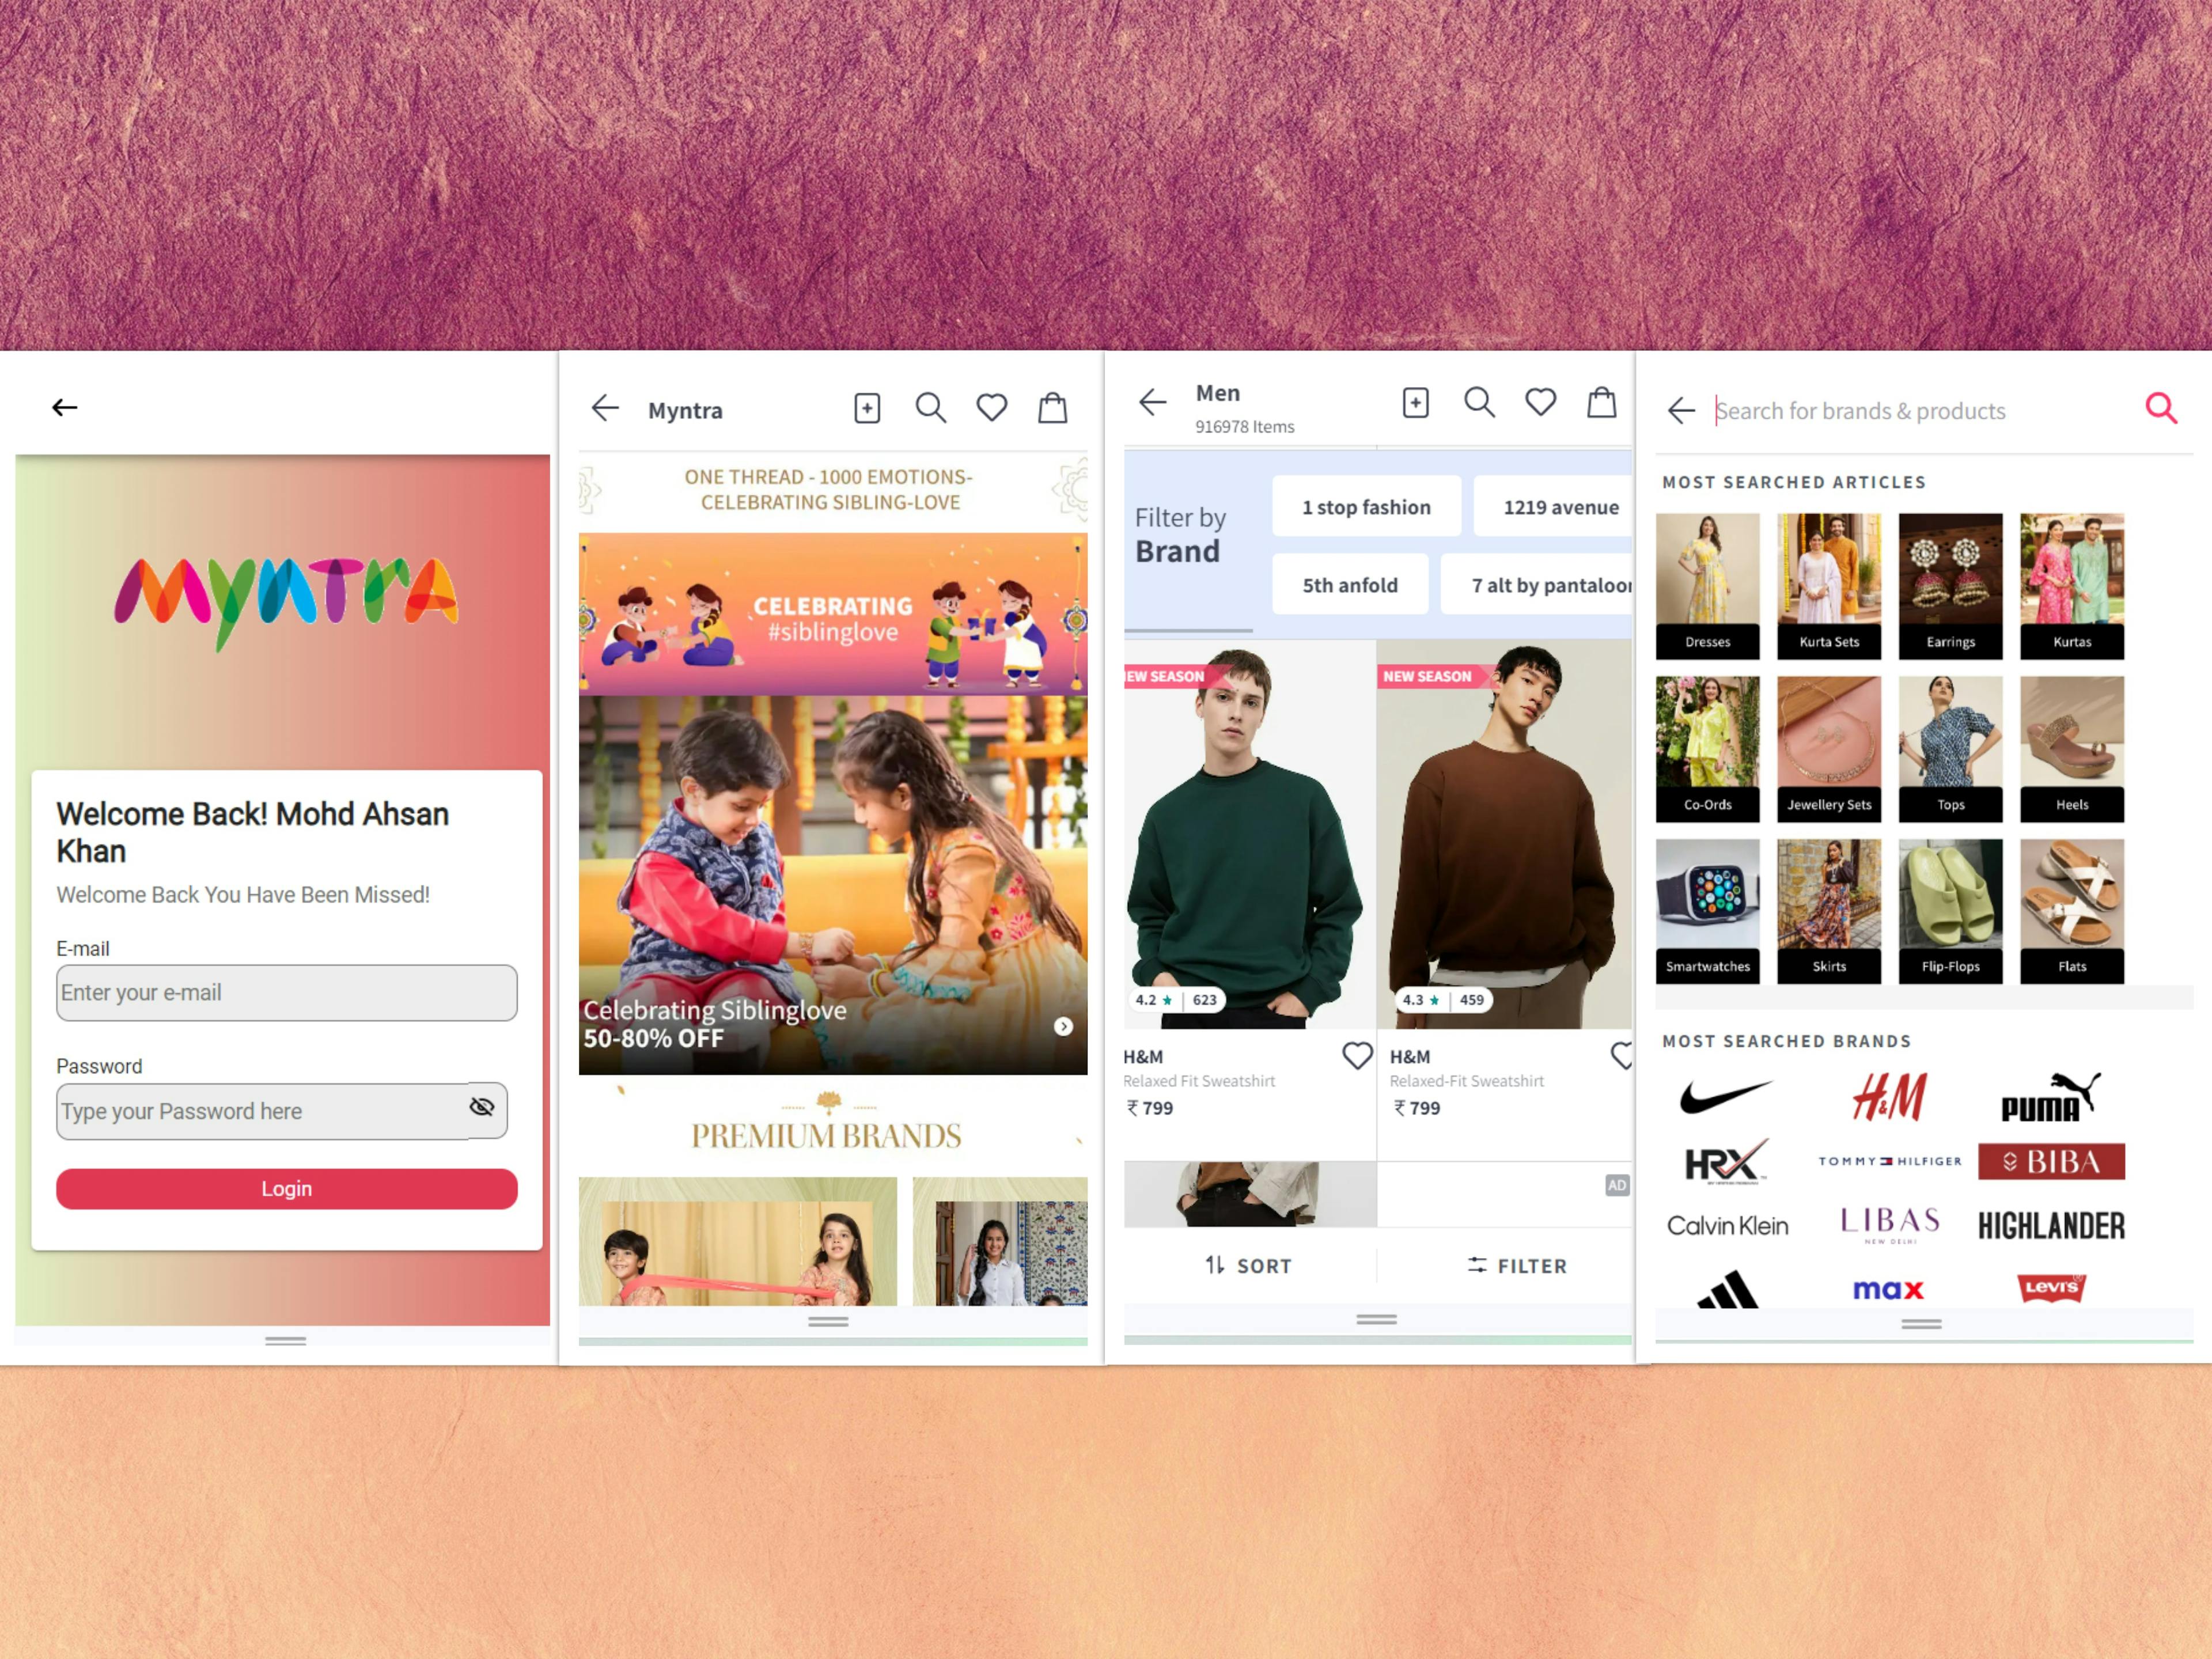Select '1 stop fashion' brand filter chip
This screenshot has width=2212, height=1659.
click(x=1366, y=507)
